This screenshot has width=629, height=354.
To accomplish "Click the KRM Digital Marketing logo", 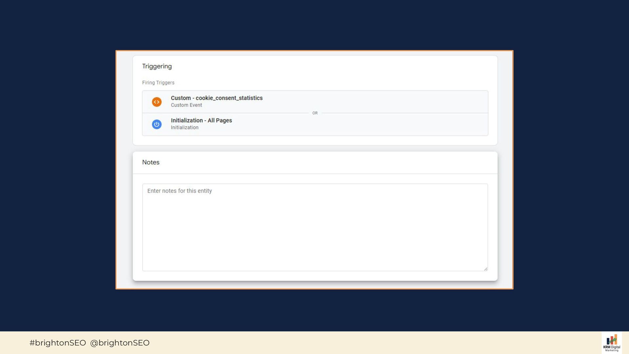I will [x=612, y=343].
